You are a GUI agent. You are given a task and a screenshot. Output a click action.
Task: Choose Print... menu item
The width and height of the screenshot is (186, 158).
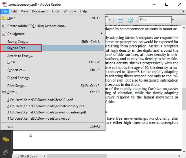52,92
